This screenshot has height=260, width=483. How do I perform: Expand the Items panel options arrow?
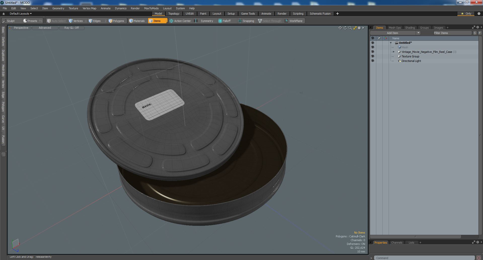481,27
